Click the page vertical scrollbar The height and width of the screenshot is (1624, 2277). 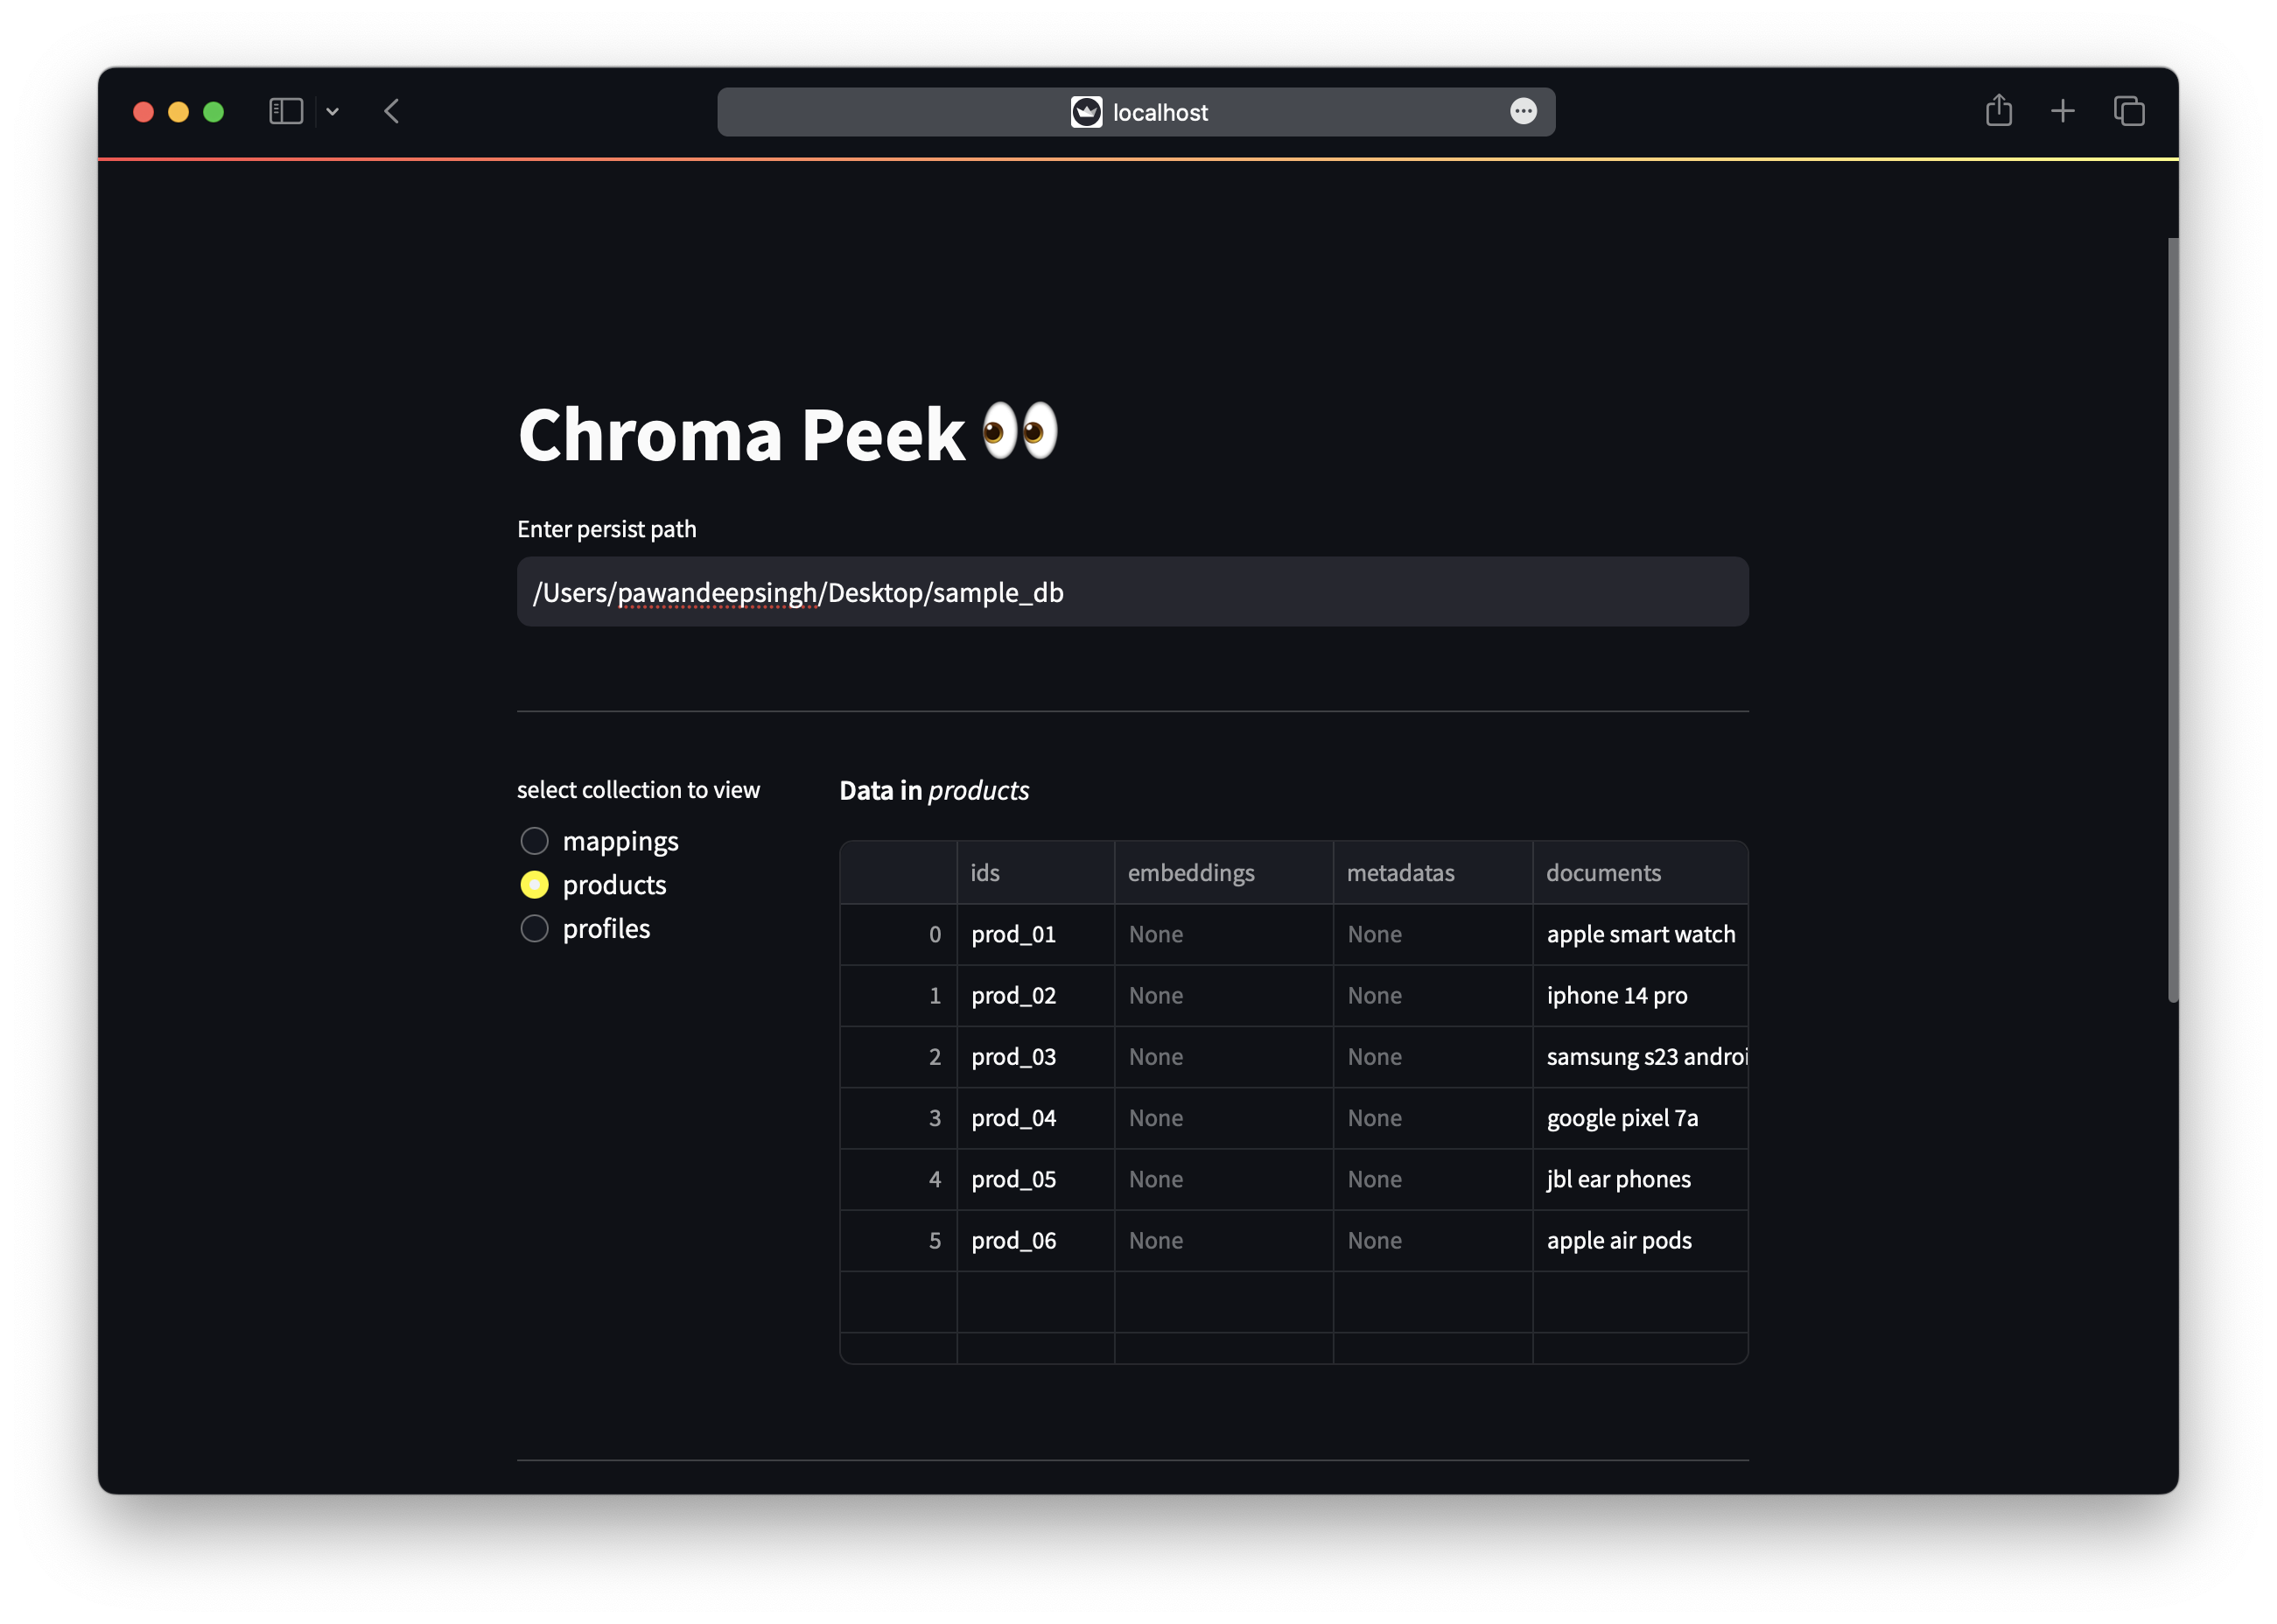click(x=2172, y=620)
